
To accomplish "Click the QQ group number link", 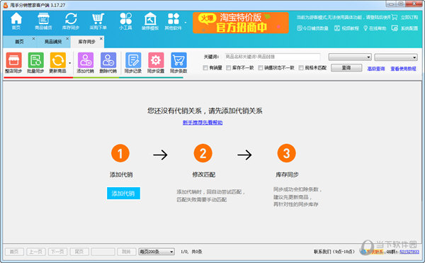I will (409, 252).
